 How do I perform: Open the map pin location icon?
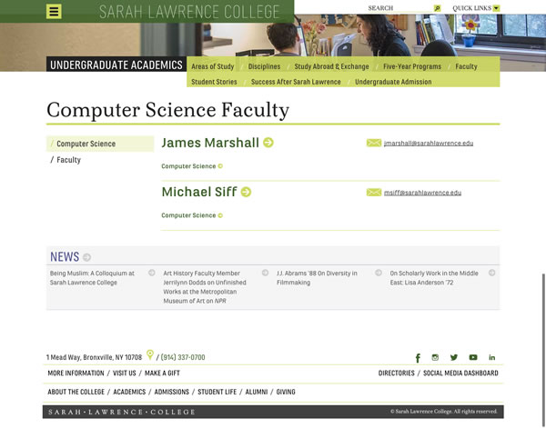click(150, 355)
